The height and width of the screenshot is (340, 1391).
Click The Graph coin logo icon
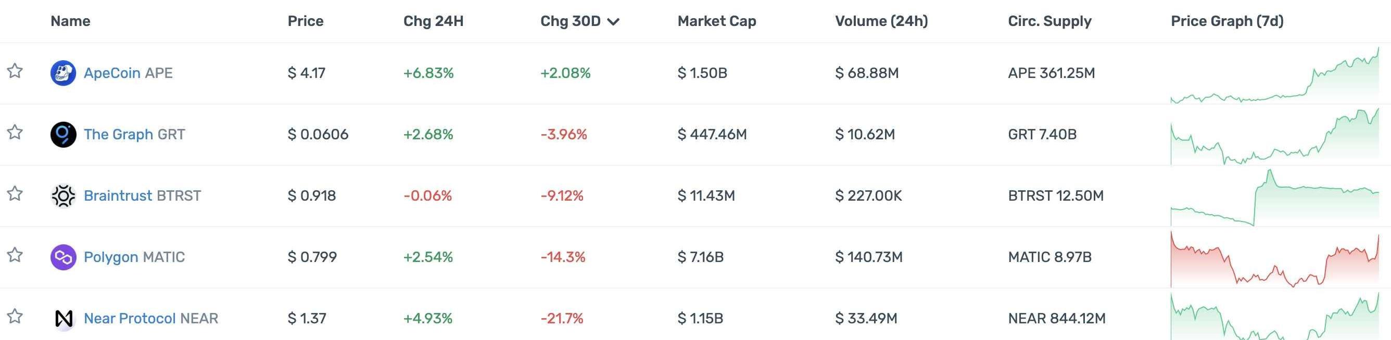click(x=63, y=134)
